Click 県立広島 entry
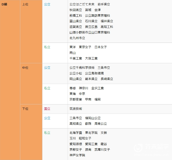Image resolution: width=172 pixels, height=160 pixels. pos(91,27)
